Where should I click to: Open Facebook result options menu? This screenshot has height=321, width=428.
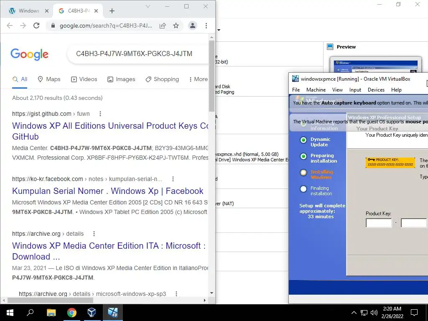pyautogui.click(x=173, y=179)
